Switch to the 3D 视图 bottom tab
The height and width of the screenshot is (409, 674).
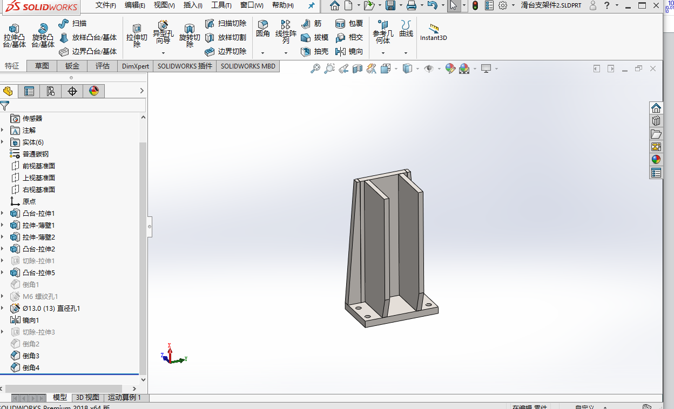pyautogui.click(x=87, y=398)
